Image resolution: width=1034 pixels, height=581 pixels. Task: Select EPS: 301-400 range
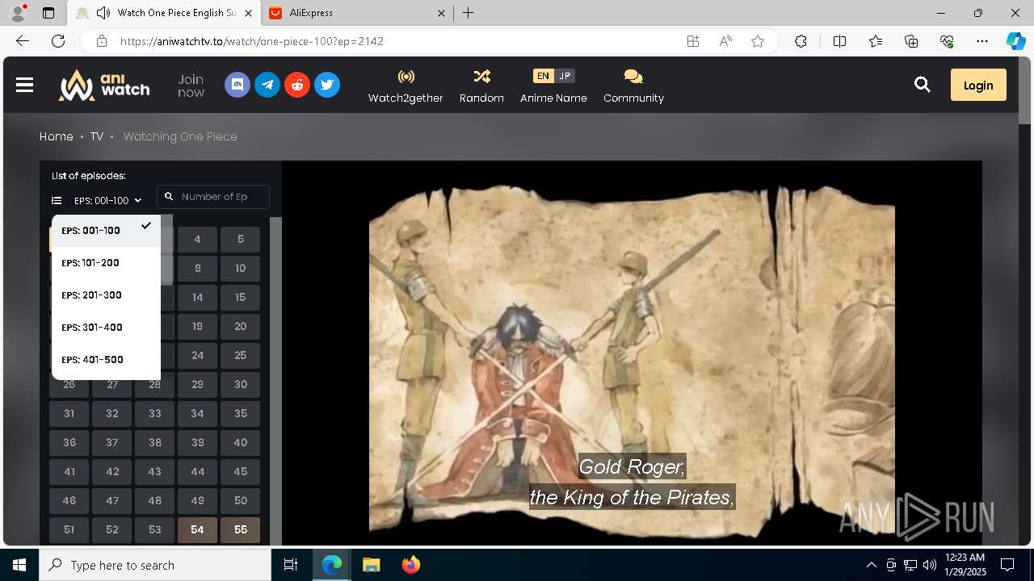point(106,328)
